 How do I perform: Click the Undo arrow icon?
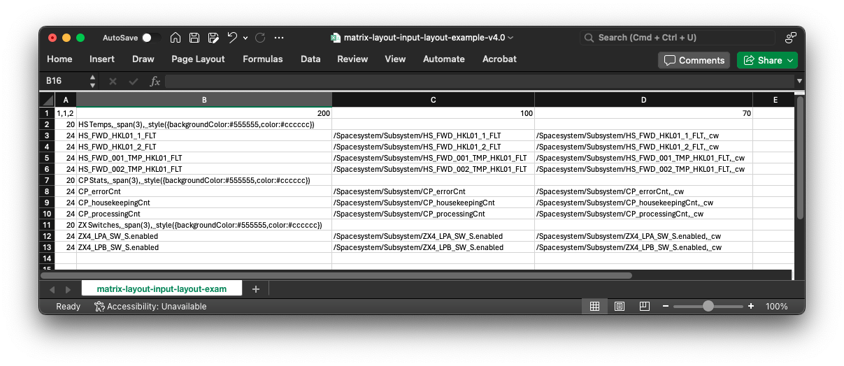coord(231,38)
